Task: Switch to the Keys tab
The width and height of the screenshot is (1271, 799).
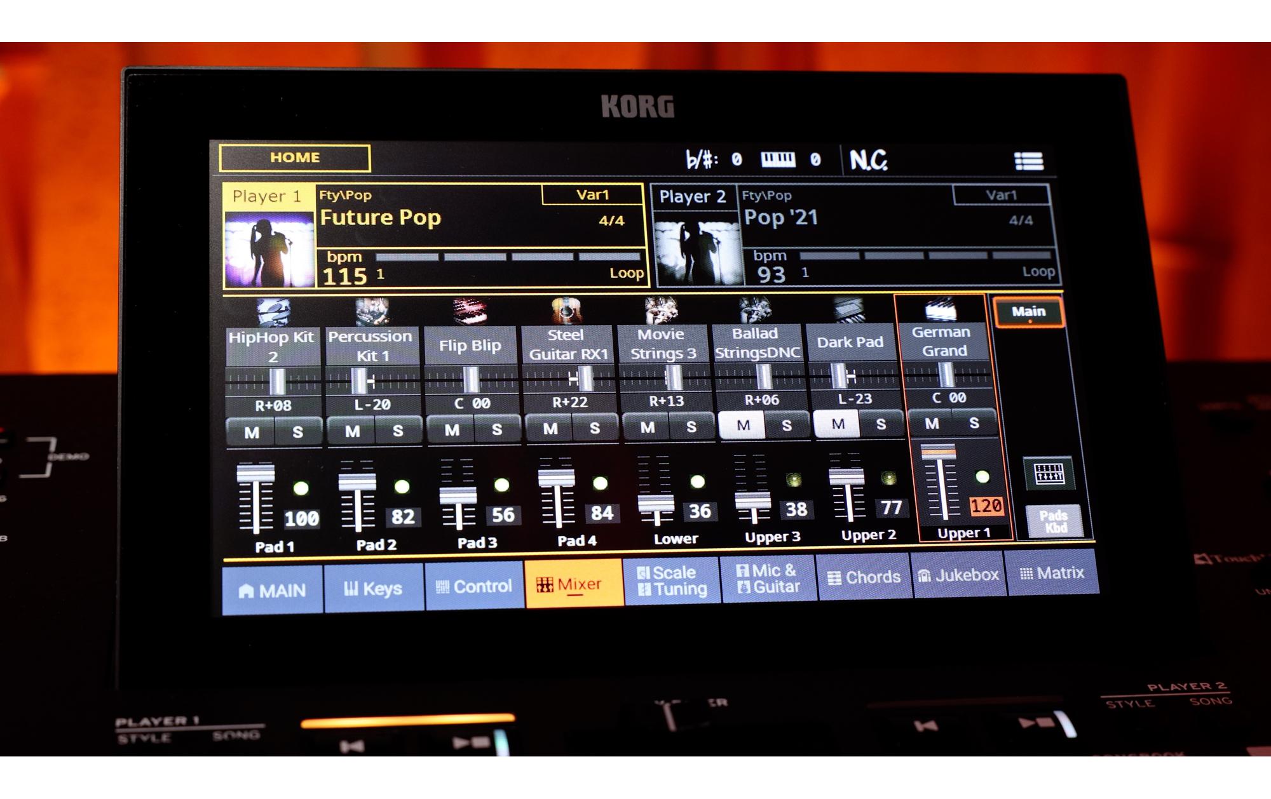Action: pos(374,588)
